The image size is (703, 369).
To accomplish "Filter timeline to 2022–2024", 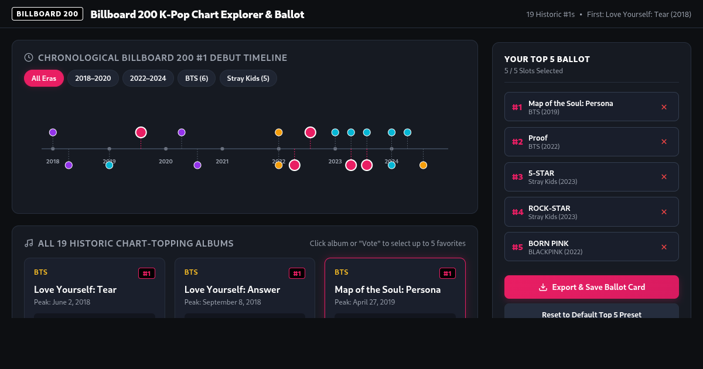I will click(x=148, y=78).
